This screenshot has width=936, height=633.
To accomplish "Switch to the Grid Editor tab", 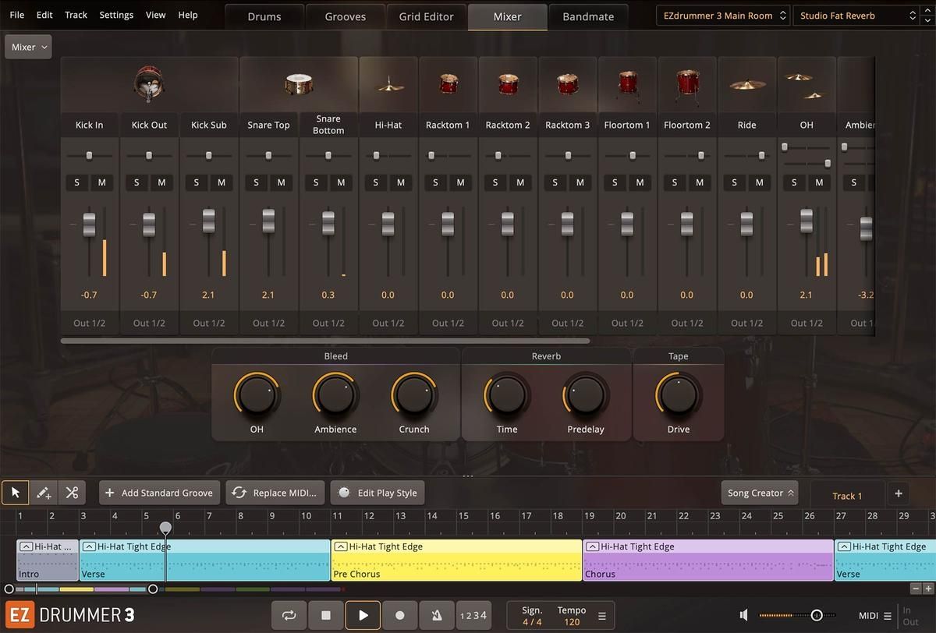I will [426, 16].
